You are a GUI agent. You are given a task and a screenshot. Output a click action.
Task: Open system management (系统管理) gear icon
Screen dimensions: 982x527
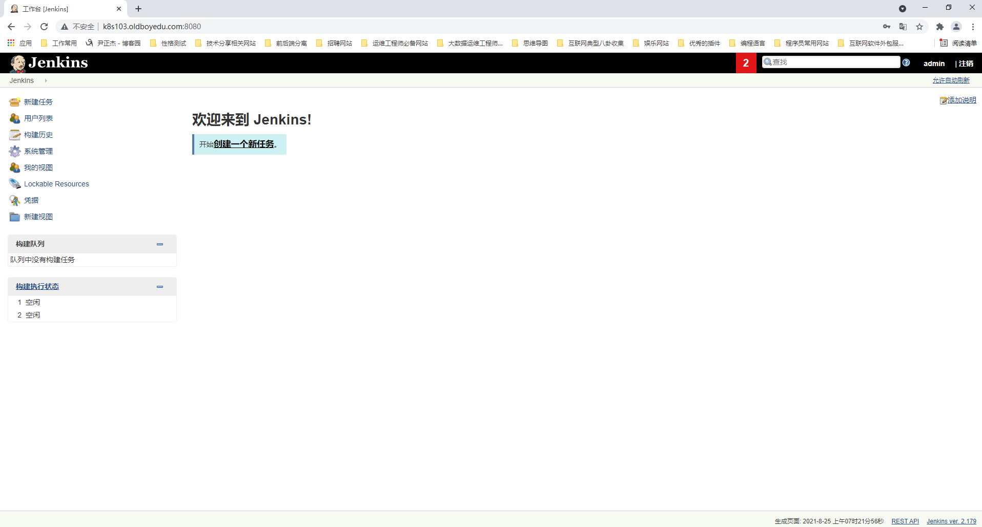click(x=14, y=151)
